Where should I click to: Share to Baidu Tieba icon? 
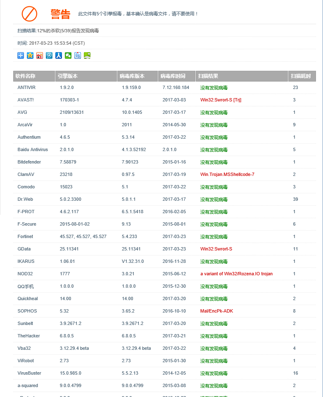pos(78,55)
